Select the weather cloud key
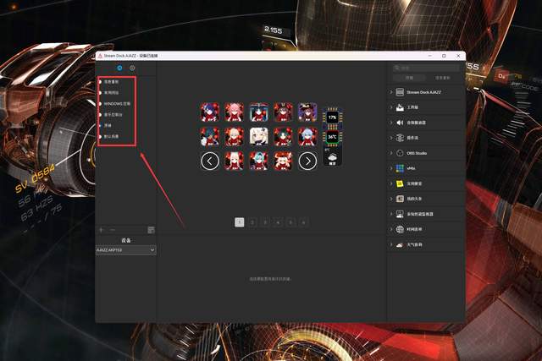Screen dimensions: 542x361 point(332,157)
